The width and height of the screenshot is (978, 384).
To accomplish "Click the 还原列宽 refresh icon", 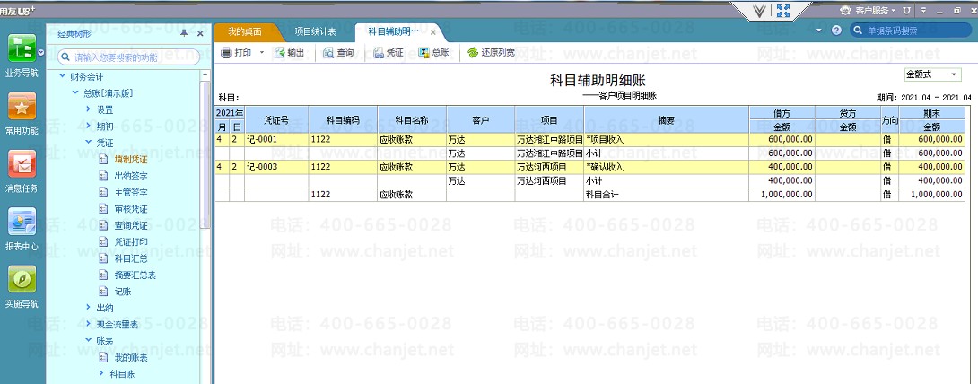I will [473, 53].
